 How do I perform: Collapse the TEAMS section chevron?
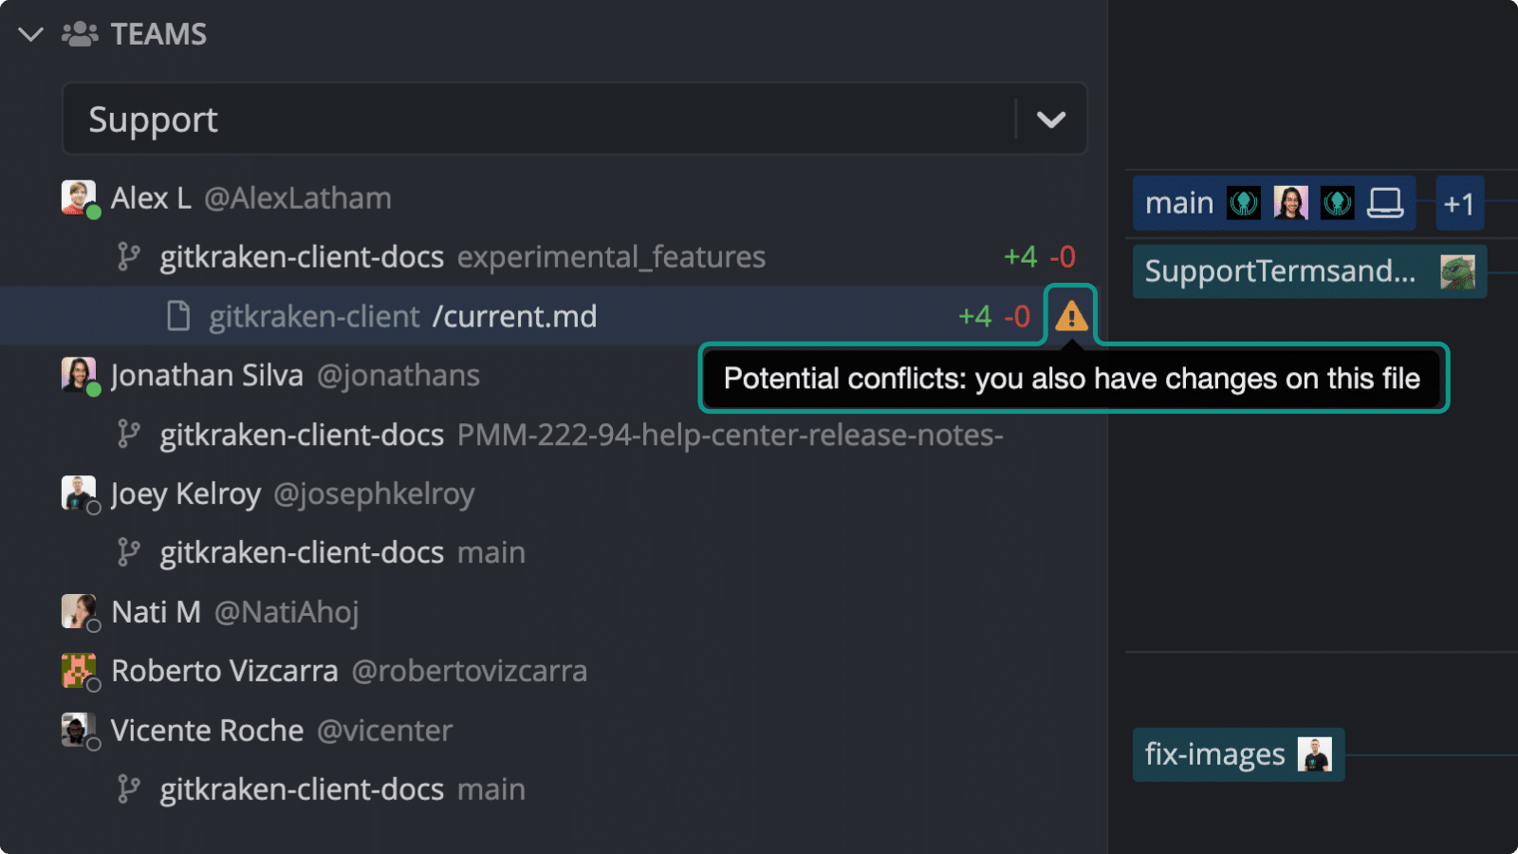[30, 35]
